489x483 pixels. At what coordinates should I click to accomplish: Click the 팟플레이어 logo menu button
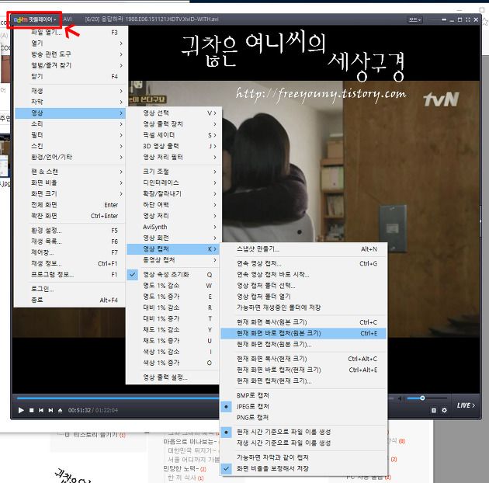coord(35,19)
